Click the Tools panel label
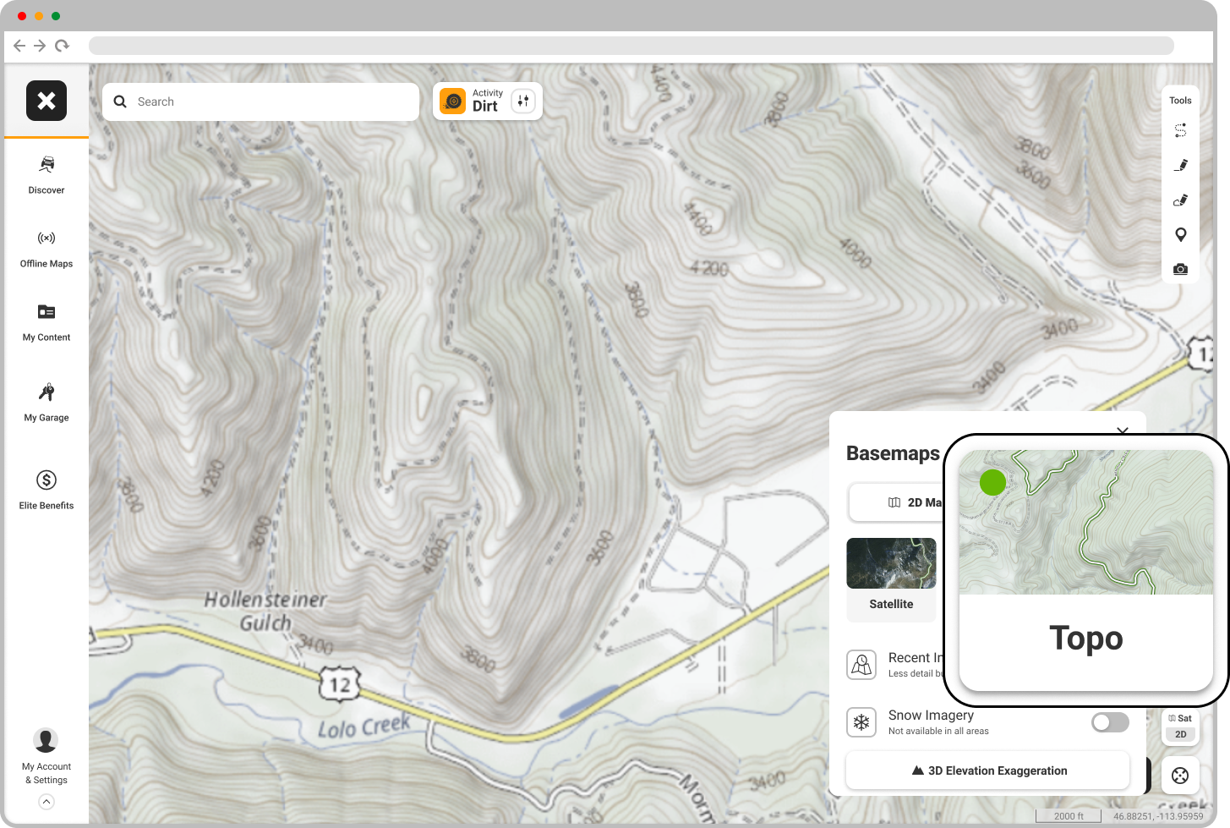The width and height of the screenshot is (1230, 828). 1181,101
